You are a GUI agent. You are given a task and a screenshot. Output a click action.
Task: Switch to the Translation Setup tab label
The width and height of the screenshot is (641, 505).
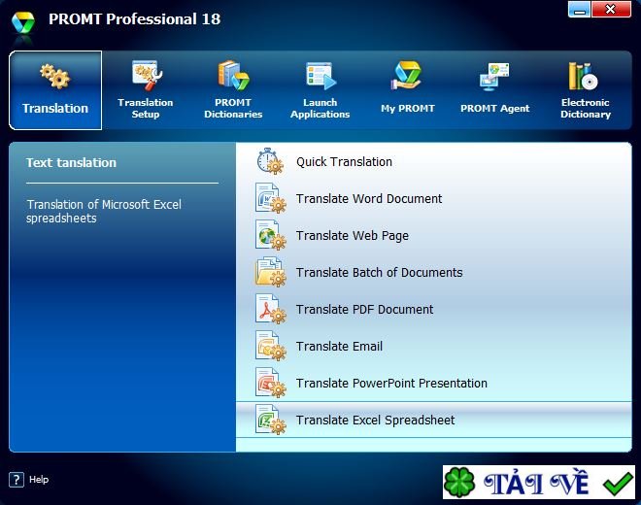(x=146, y=109)
